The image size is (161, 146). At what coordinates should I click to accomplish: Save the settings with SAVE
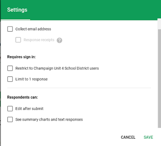[149, 137]
